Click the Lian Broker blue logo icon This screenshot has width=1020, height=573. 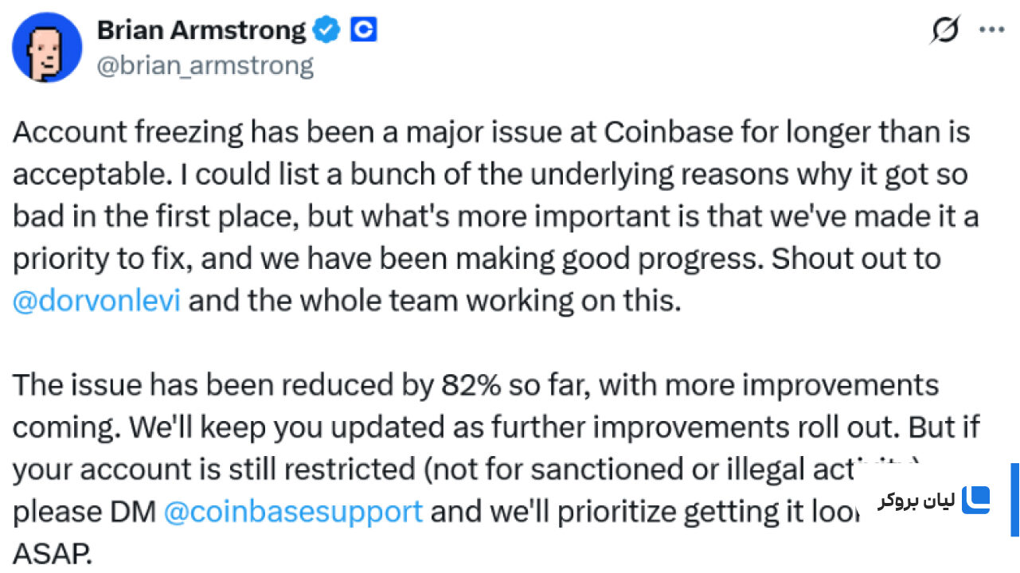tap(975, 501)
